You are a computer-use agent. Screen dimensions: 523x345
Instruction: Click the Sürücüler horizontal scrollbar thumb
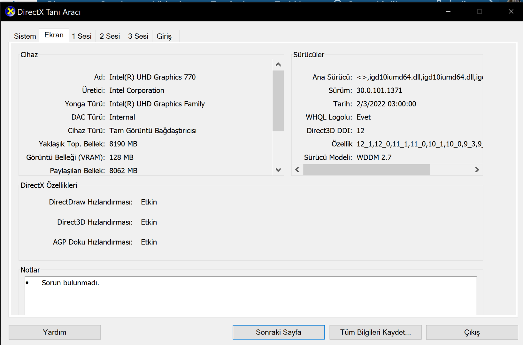coord(367,170)
